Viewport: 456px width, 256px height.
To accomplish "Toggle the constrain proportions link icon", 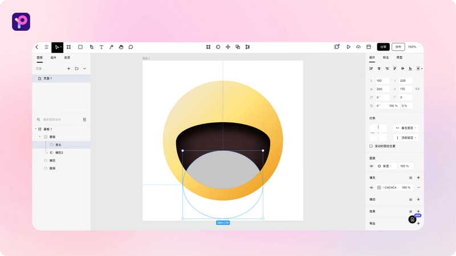I will point(417,89).
